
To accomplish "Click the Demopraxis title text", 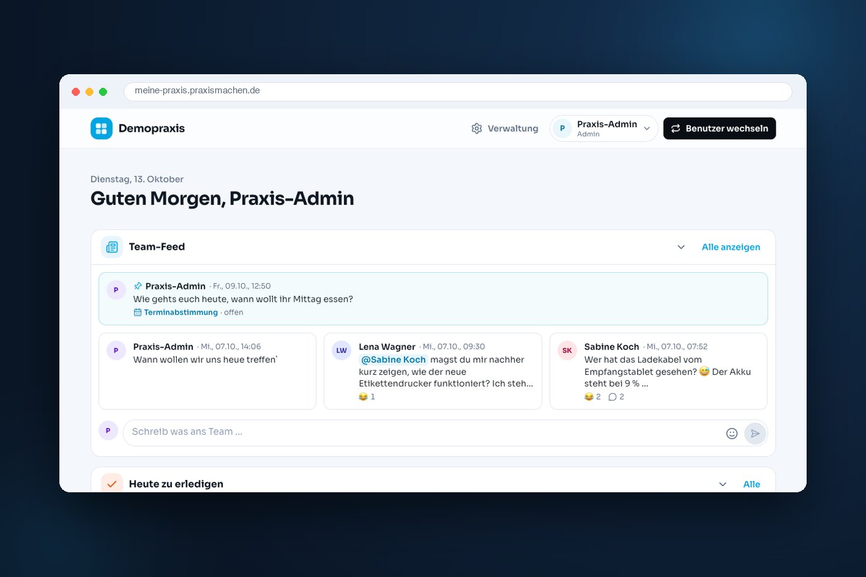I will pyautogui.click(x=152, y=129).
